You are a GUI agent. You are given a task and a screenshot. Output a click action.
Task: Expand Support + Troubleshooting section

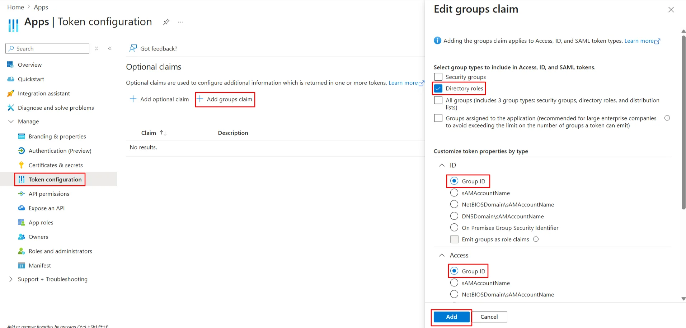pyautogui.click(x=11, y=279)
